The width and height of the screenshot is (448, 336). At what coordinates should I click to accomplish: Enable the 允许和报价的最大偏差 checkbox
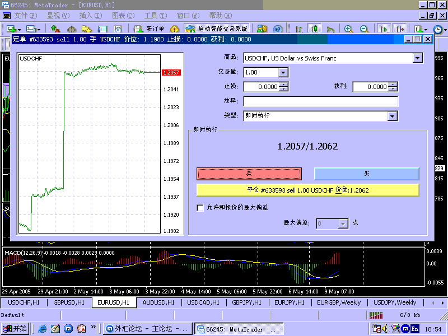200,208
